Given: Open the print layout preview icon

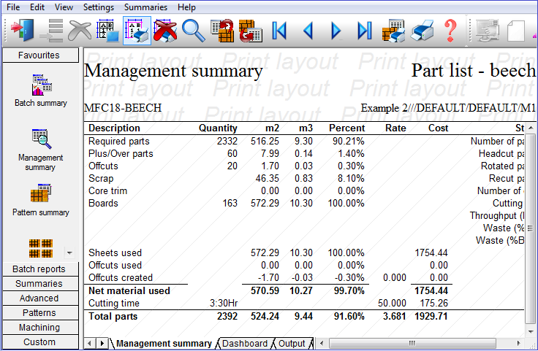Looking at the screenshot, I should 108,31.
